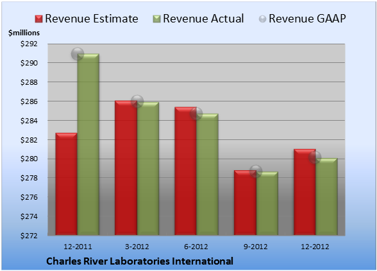Click the 12-2011 x-axis label
377x271 pixels.
click(78, 247)
